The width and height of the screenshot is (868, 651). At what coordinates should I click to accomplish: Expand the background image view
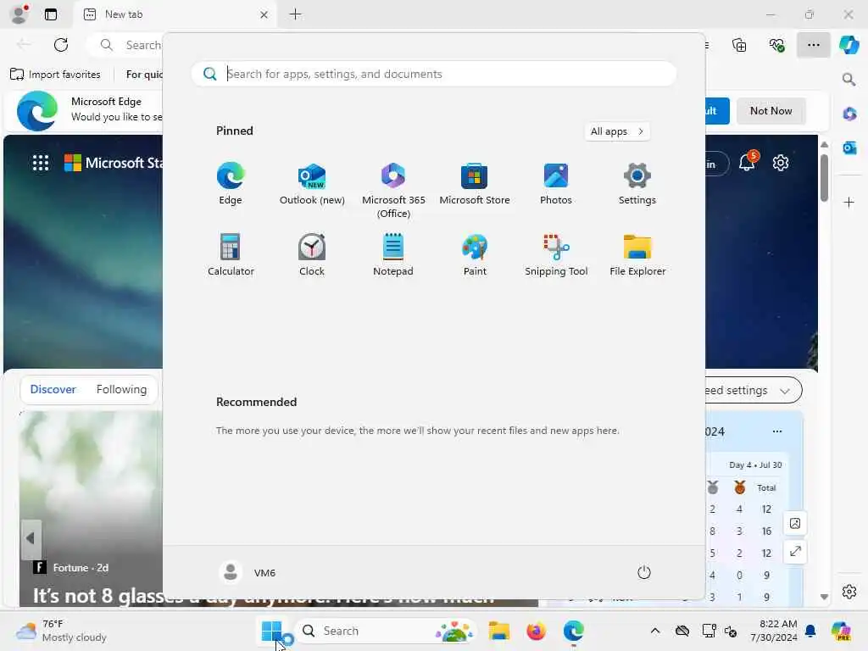[795, 551]
